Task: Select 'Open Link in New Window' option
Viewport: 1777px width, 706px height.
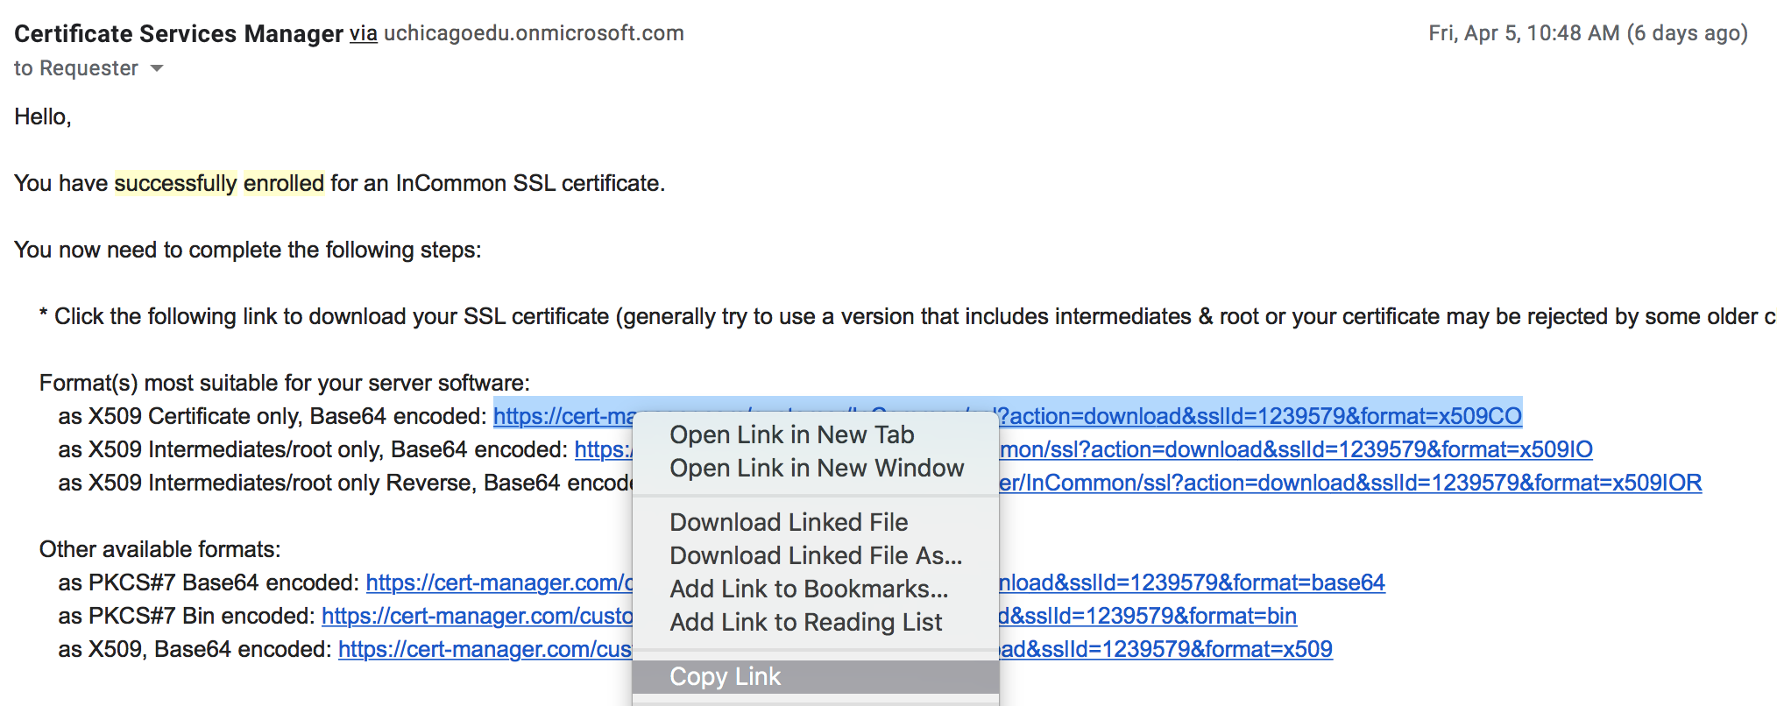Action: click(816, 468)
